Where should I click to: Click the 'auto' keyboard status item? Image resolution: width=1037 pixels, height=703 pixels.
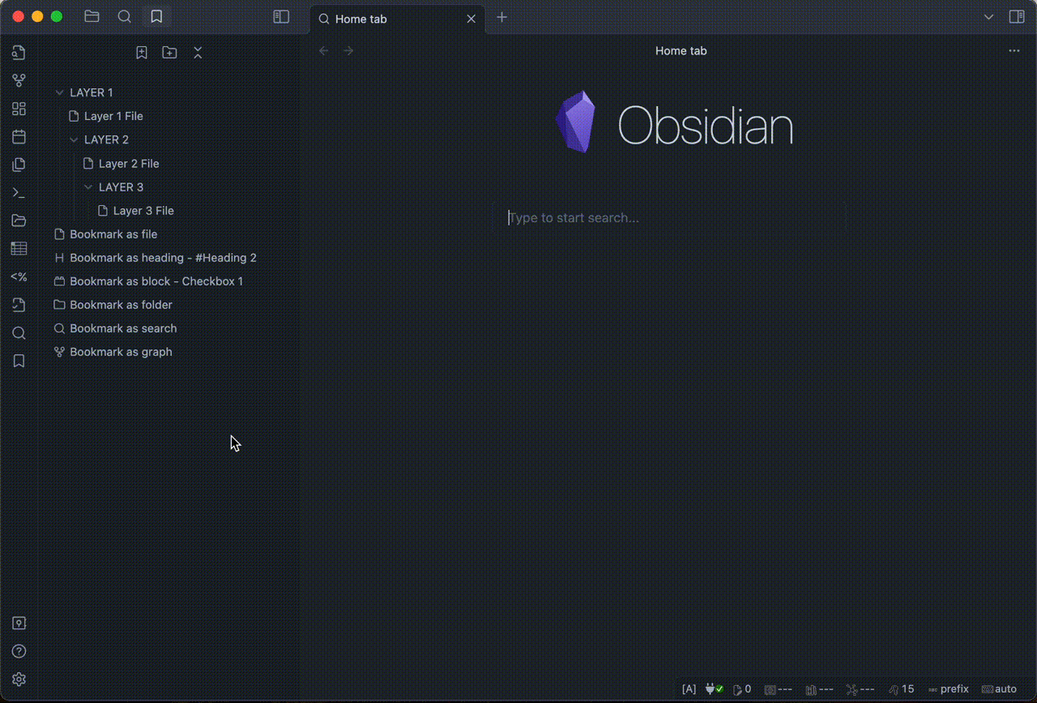999,689
